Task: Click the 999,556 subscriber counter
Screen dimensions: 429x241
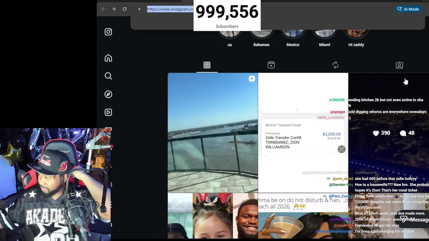Action: point(227,15)
